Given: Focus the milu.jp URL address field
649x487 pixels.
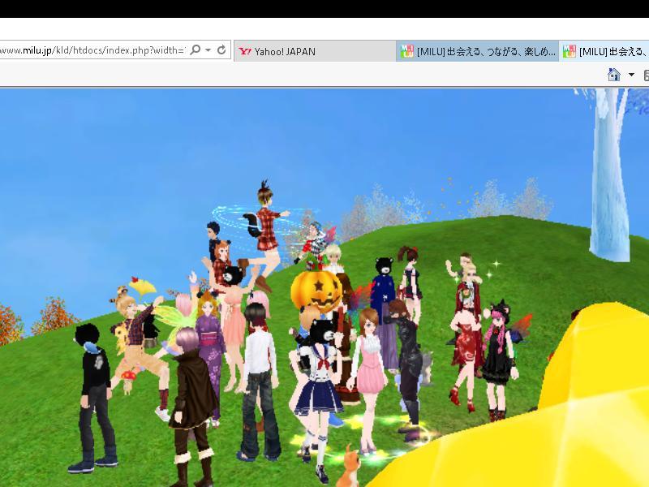Looking at the screenshot, I should 89,50.
